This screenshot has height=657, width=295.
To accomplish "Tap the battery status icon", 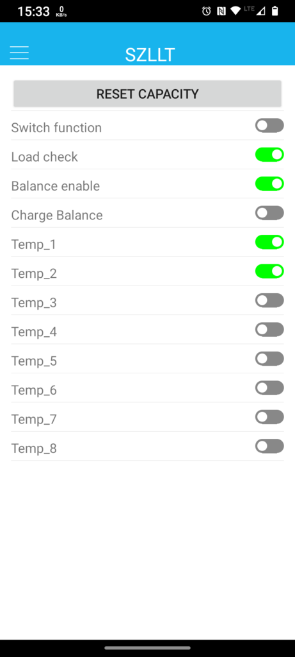I will point(275,12).
